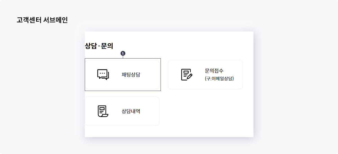
Task: Select the (구.이메일상담) subtitle text
Action: (x=219, y=79)
